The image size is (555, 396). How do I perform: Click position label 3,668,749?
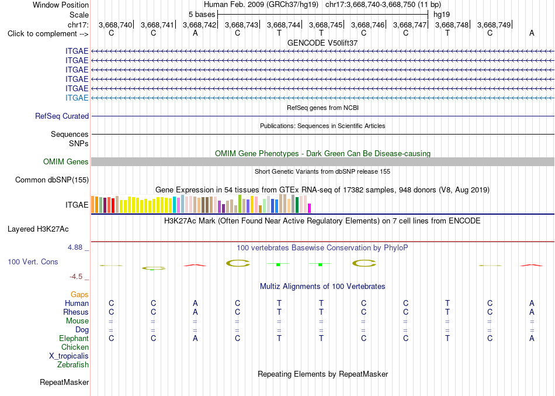pos(494,25)
